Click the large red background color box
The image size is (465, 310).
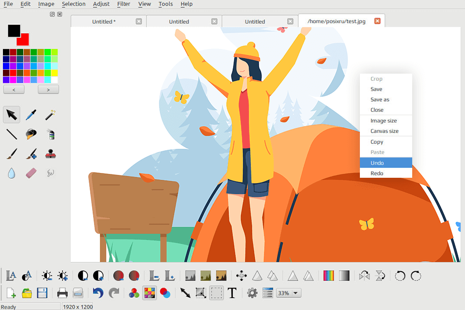tap(24, 40)
